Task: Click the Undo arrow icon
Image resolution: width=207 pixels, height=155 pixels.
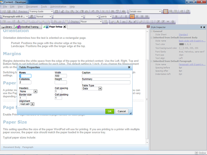Action: coord(93,12)
